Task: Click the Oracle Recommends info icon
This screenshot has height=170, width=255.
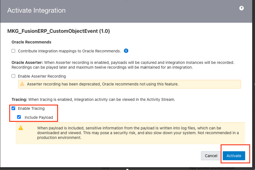Action: 126,51
